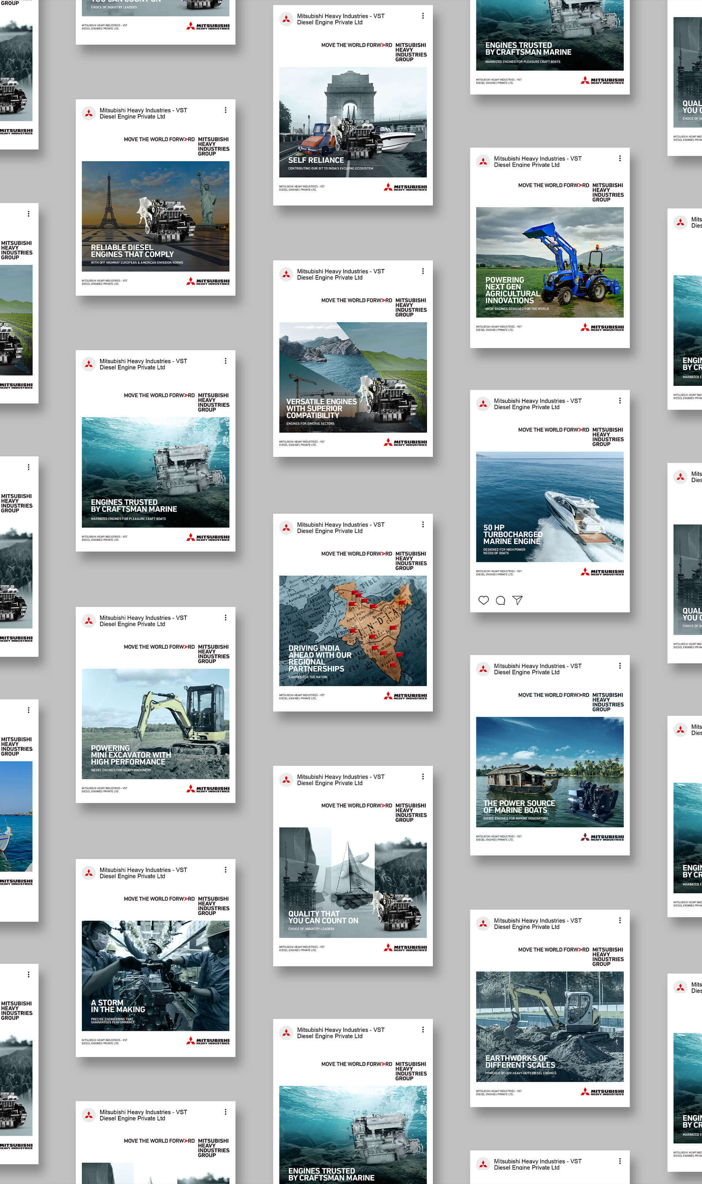This screenshot has width=702, height=1184.
Task: Like the 50 HP Turbocharged Marine Engine post
Action: (483, 600)
